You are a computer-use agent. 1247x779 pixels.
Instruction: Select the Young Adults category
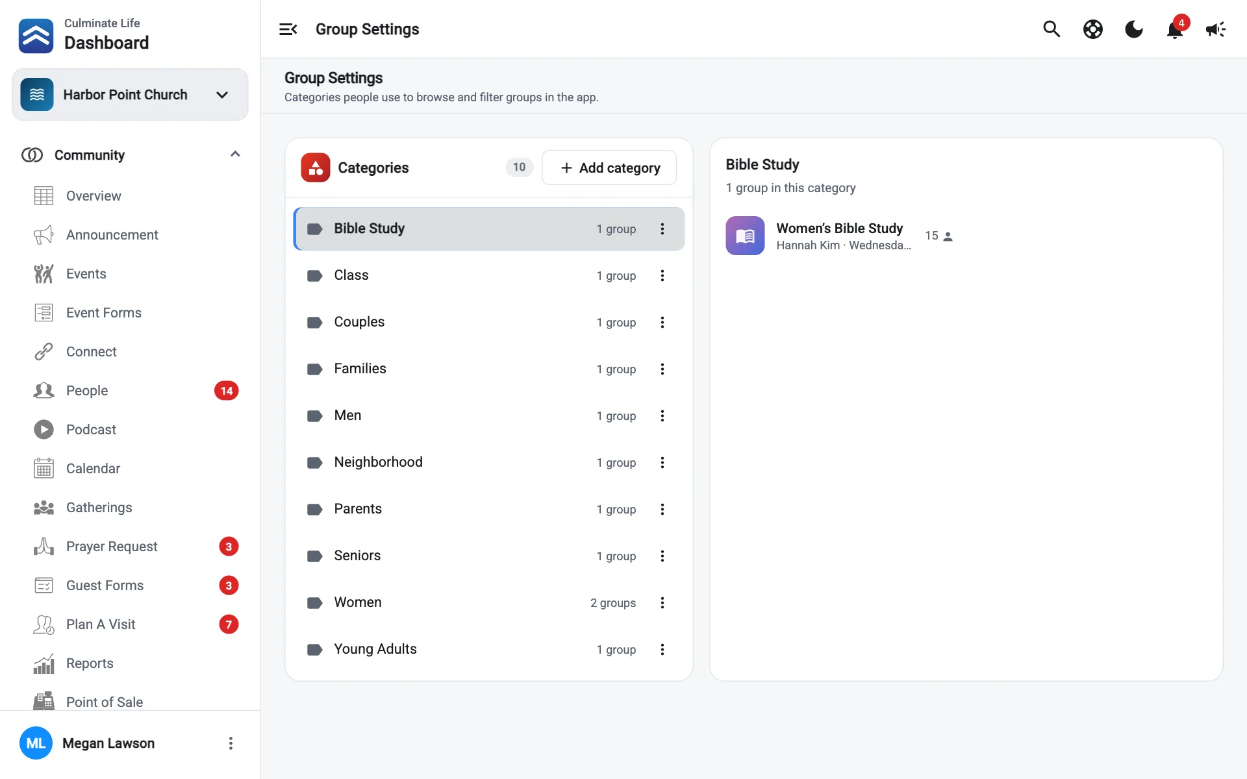click(489, 649)
